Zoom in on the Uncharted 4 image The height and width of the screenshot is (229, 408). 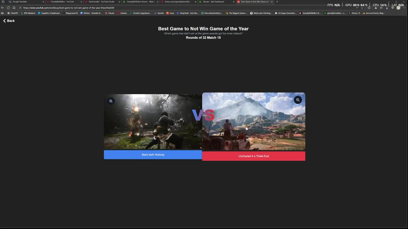pos(298,100)
